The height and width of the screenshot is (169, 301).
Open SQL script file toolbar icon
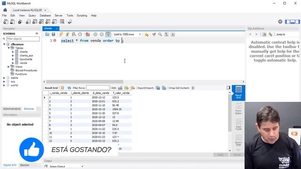tap(13, 22)
